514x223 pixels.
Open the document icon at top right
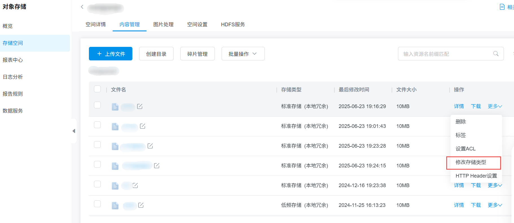pyautogui.click(x=502, y=7)
